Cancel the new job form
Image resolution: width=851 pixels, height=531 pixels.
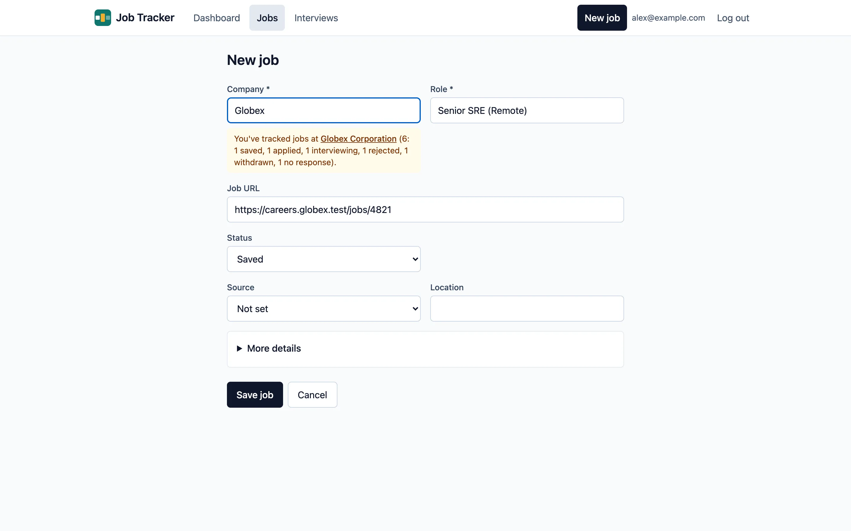point(312,395)
